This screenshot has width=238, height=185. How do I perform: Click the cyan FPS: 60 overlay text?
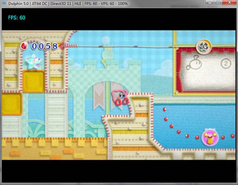(17, 18)
